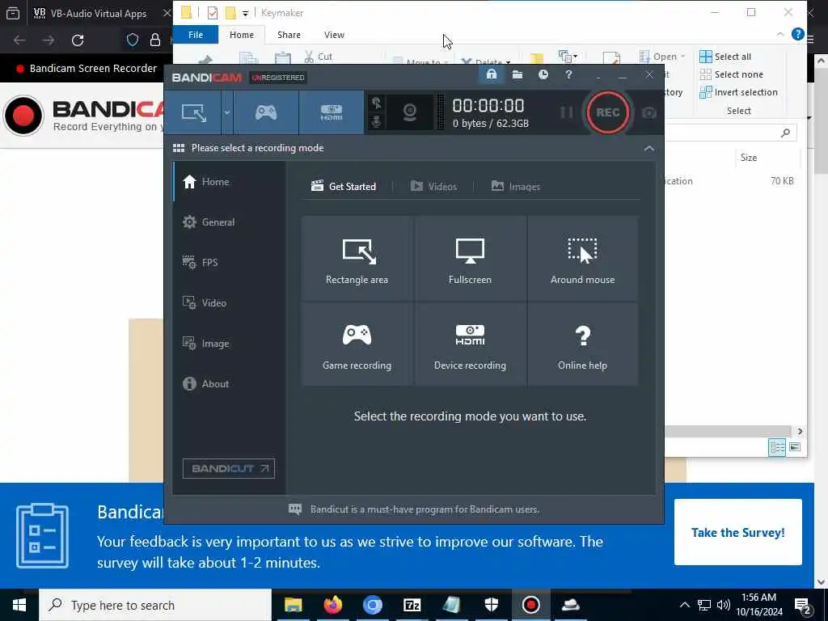Open screen recording mode dropdown arrow
This screenshot has height=621, width=828.
227,112
